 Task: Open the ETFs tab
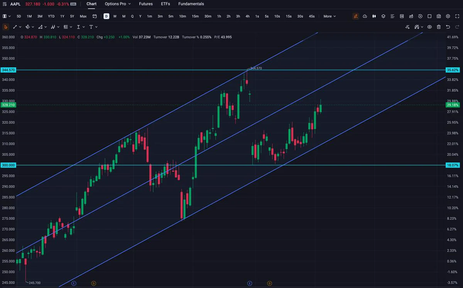click(x=166, y=4)
